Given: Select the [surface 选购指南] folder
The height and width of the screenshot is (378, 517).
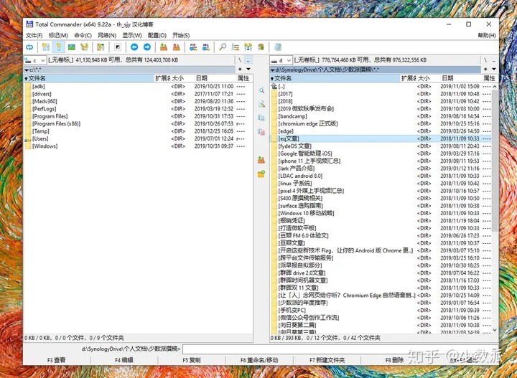Looking at the screenshot, I should point(300,206).
